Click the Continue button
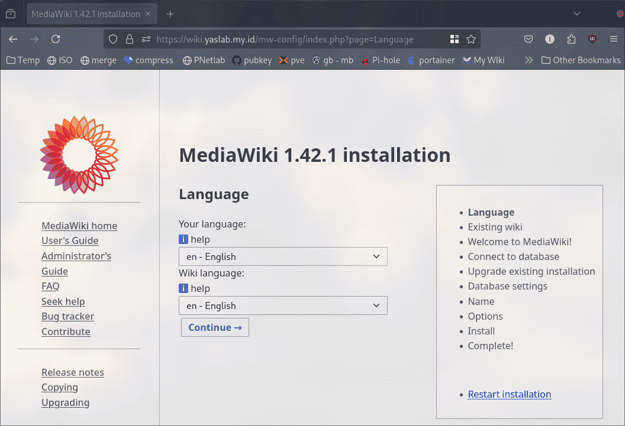The height and width of the screenshot is (426, 625). (215, 327)
